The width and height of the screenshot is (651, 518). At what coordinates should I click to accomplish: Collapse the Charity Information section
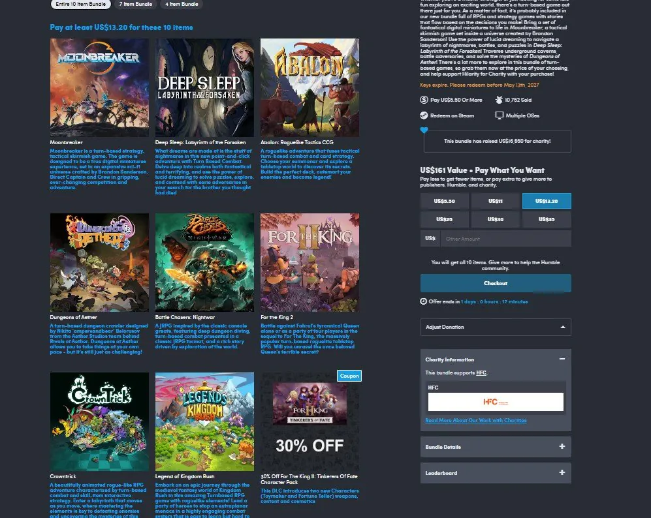562,359
